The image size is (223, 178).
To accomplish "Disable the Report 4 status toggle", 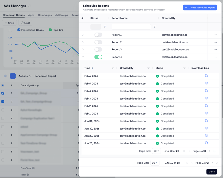I will click(x=98, y=57).
